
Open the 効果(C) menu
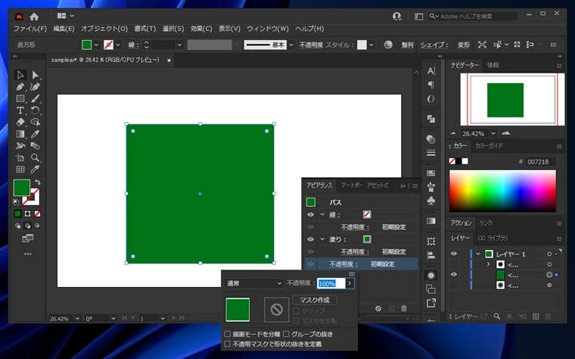coord(201,29)
